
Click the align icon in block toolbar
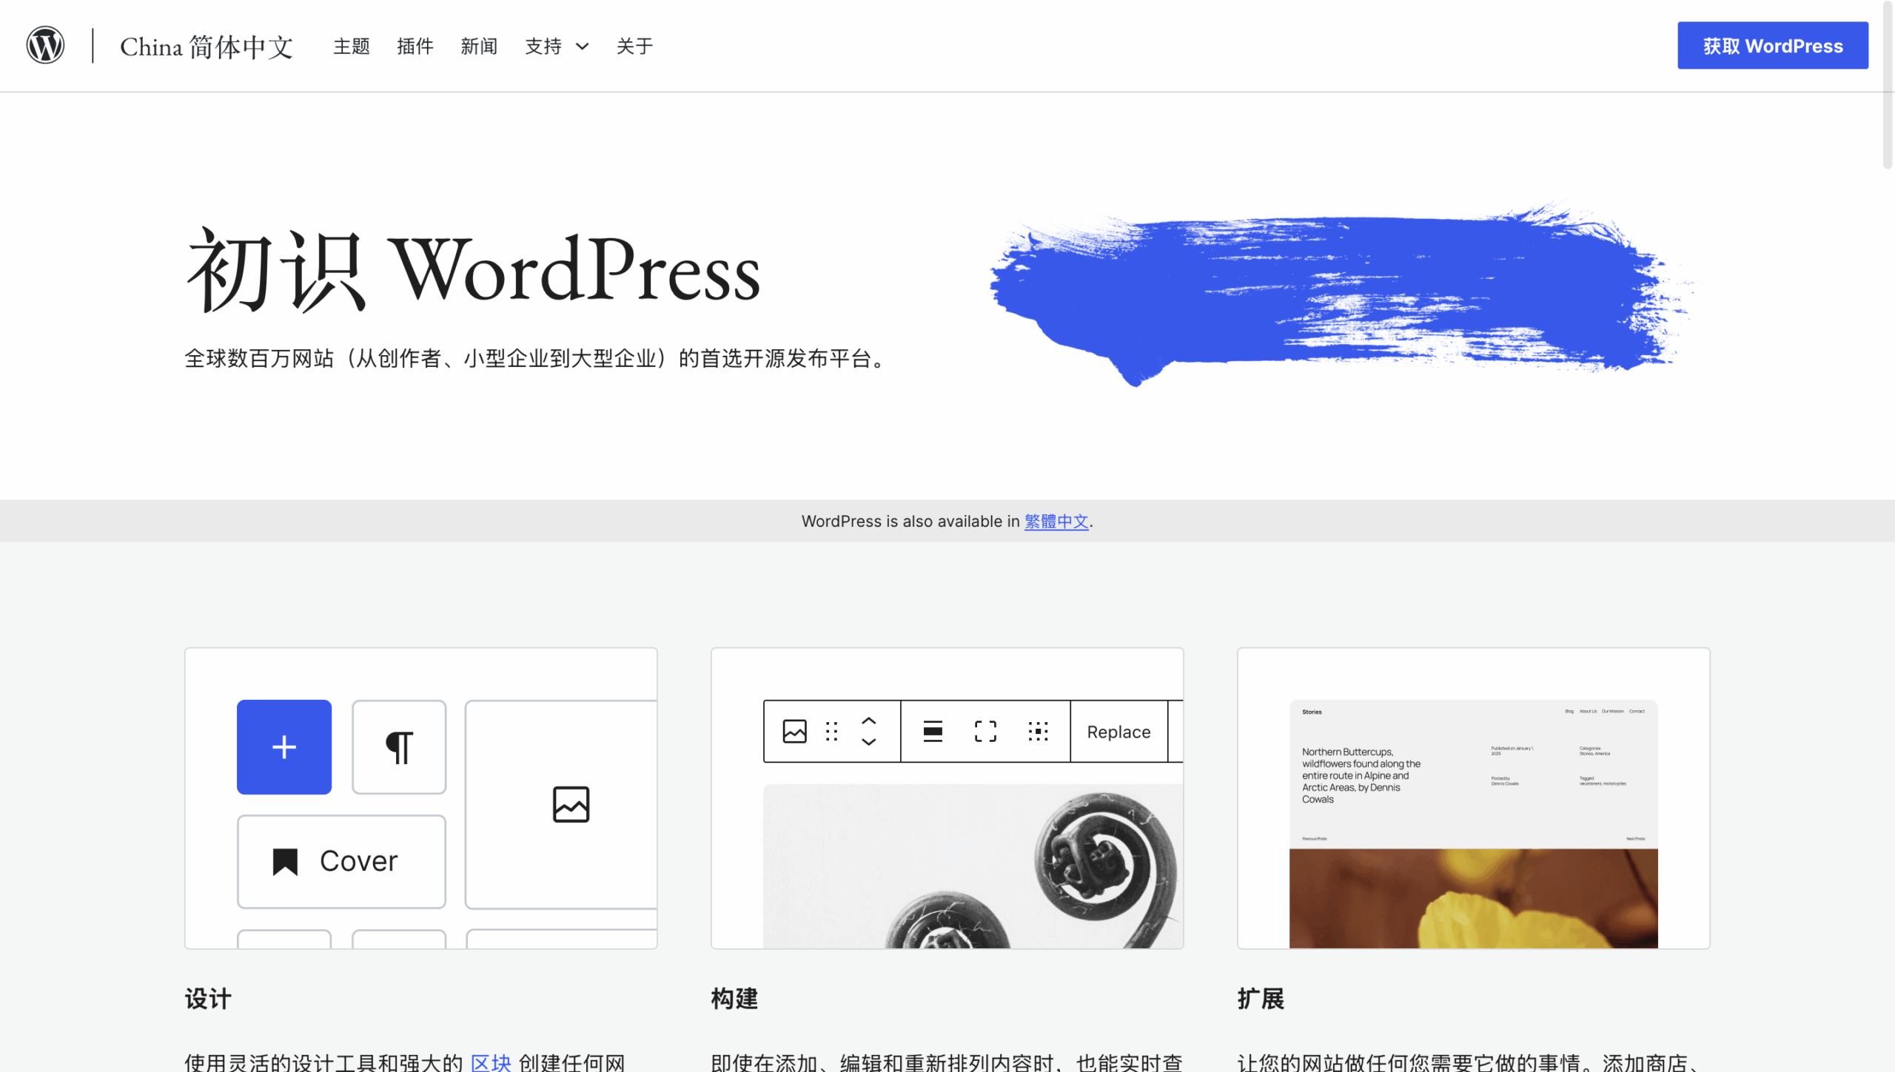933,731
